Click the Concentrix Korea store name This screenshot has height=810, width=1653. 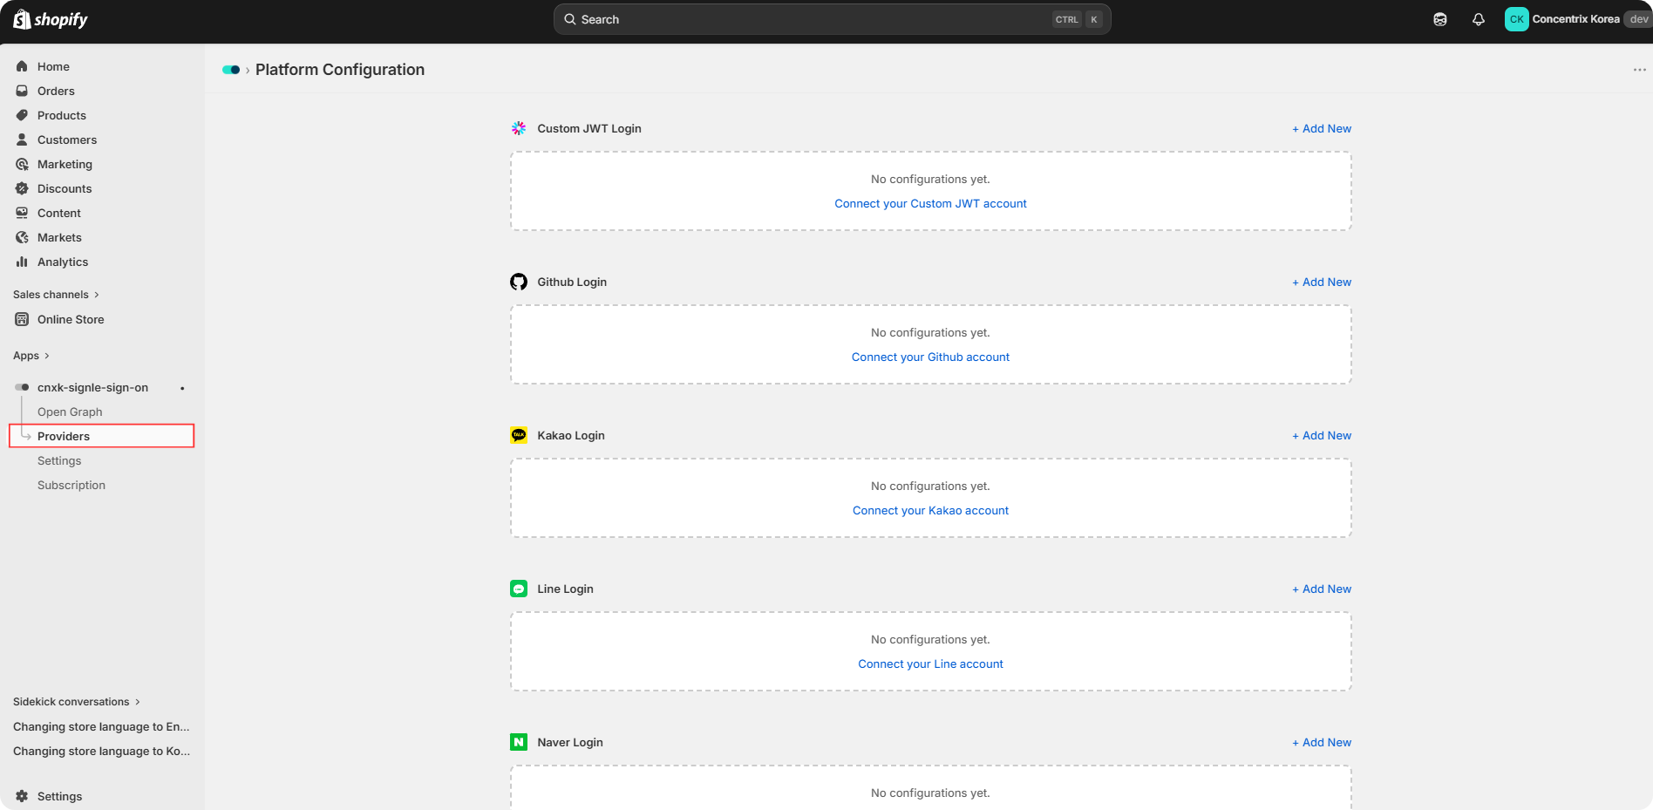1575,19
